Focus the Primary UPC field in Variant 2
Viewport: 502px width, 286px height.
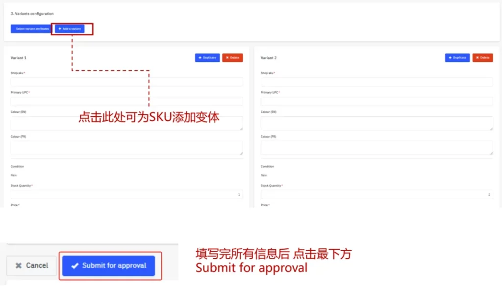(x=376, y=101)
